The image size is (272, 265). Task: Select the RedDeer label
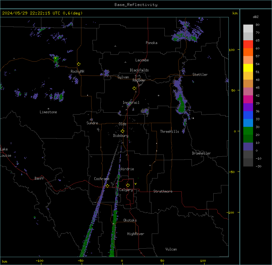[139, 80]
